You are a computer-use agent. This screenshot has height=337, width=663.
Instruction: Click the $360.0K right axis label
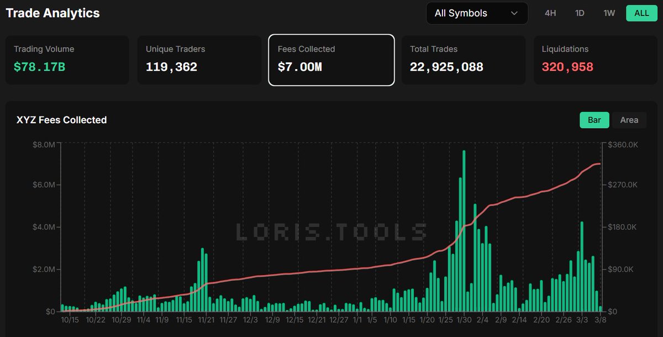pyautogui.click(x=623, y=145)
